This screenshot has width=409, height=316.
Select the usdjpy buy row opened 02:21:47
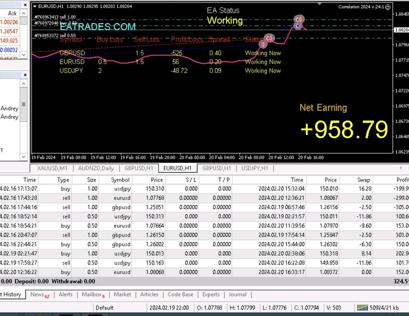(204, 254)
